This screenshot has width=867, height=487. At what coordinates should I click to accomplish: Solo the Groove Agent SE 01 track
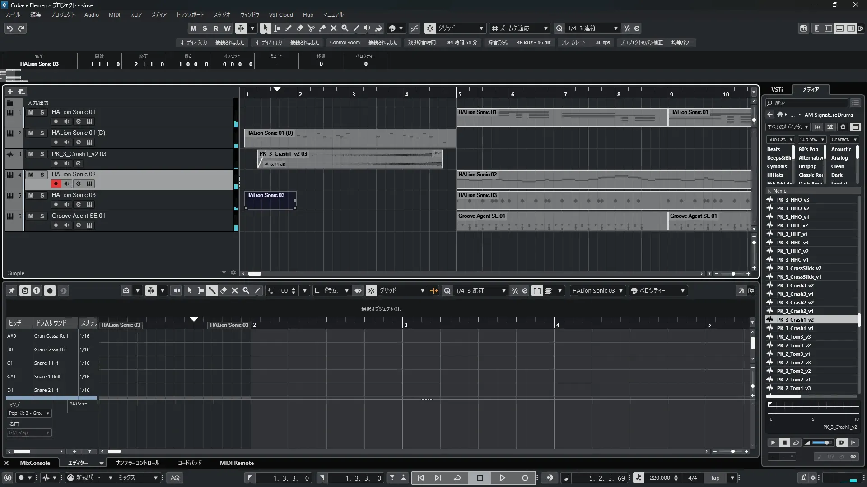[x=42, y=216]
